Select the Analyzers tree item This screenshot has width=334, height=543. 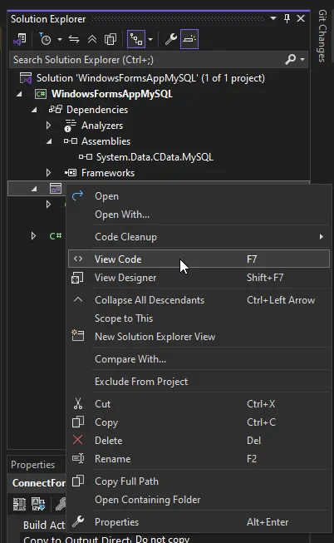tap(101, 126)
